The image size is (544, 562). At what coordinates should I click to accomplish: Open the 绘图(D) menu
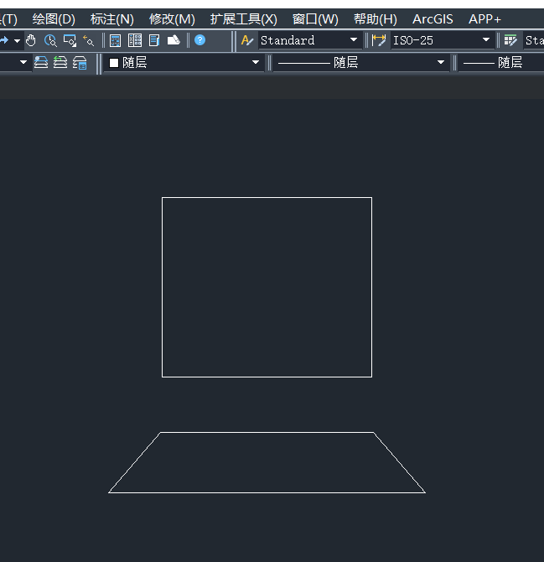[54, 19]
